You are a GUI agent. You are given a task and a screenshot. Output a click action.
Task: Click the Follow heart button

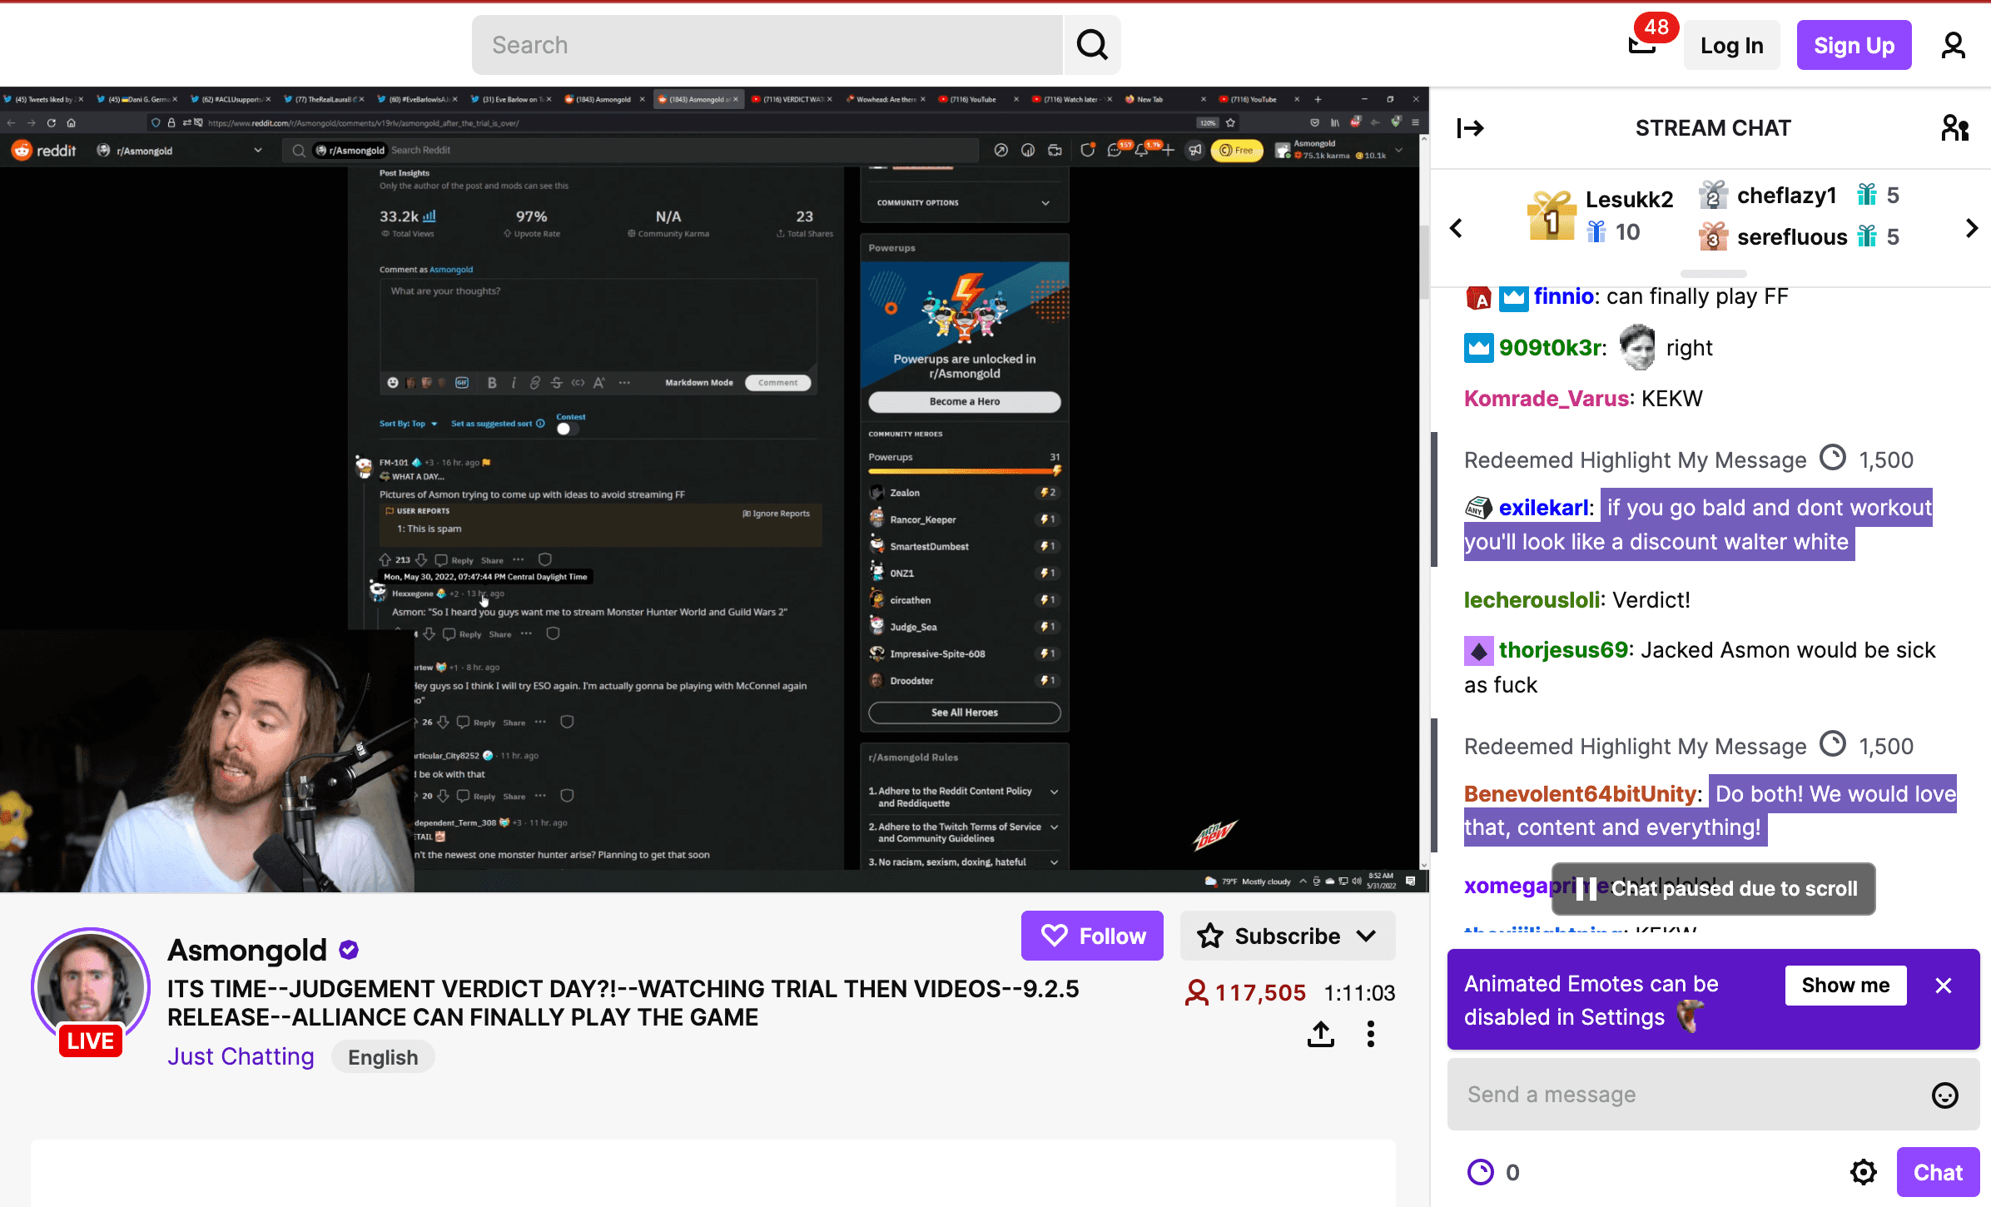[x=1092, y=936]
